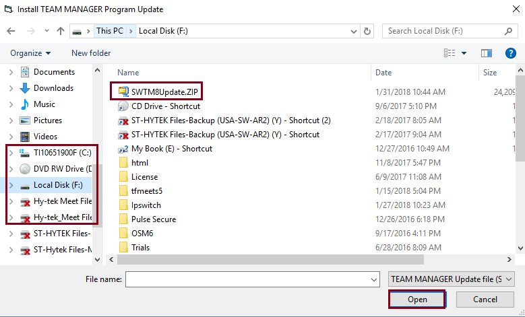Expand the Music tree node
This screenshot has width=525, height=317.
coord(11,104)
